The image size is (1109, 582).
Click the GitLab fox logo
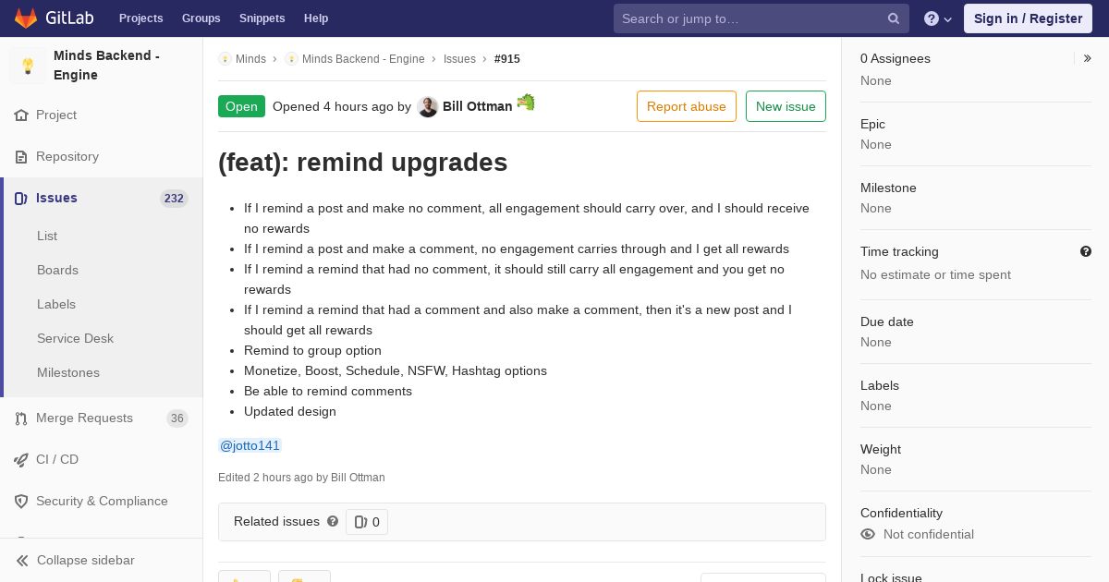[26, 18]
